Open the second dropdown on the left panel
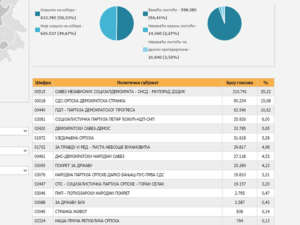Image resolution: width=300 pixels, height=225 pixels. click(x=14, y=151)
